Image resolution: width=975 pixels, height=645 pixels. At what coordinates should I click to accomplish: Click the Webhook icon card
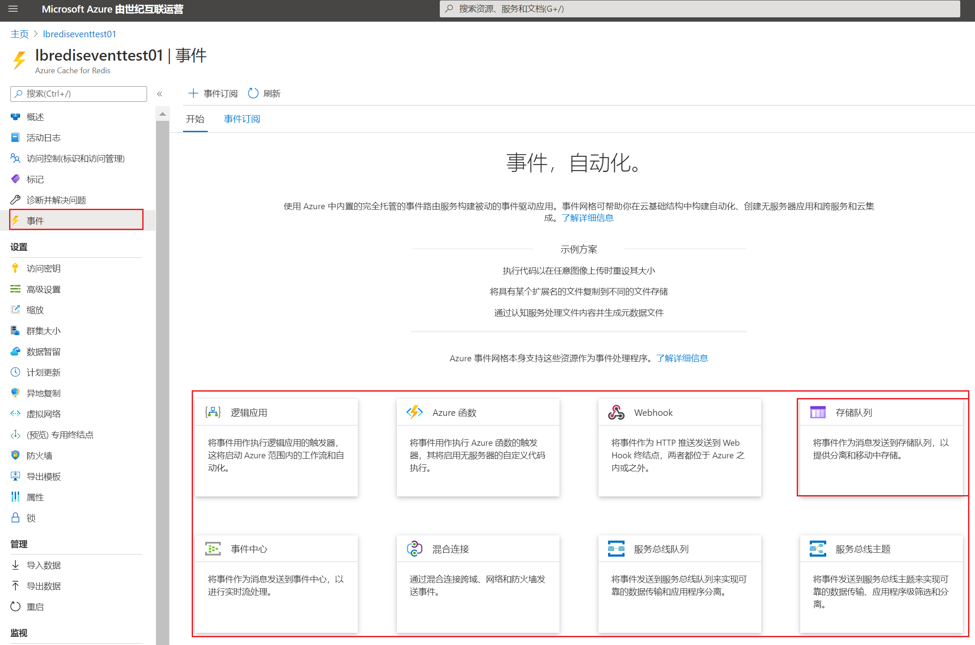click(x=616, y=412)
